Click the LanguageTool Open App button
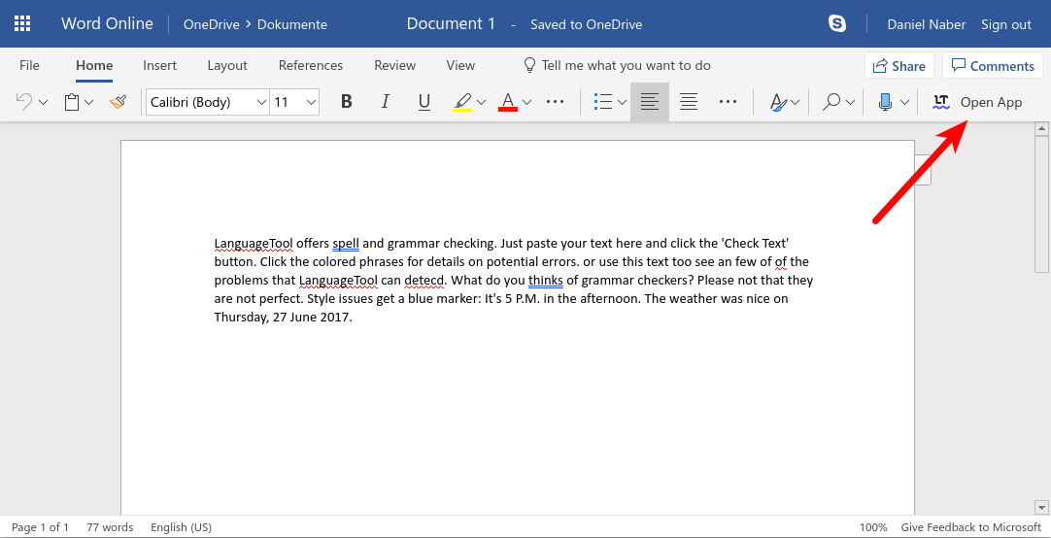Screen dimensions: 1051x538 977,102
